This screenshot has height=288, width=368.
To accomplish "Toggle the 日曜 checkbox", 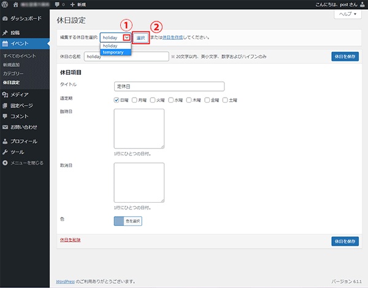I will pyautogui.click(x=117, y=100).
